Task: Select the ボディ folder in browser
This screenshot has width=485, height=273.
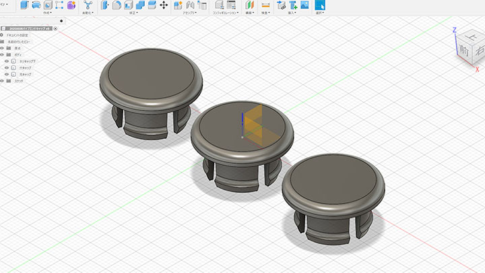Action: point(18,55)
